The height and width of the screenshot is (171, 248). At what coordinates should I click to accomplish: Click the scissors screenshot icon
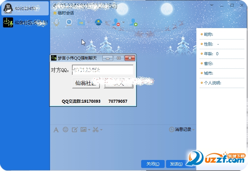pyautogui.click(x=96, y=130)
